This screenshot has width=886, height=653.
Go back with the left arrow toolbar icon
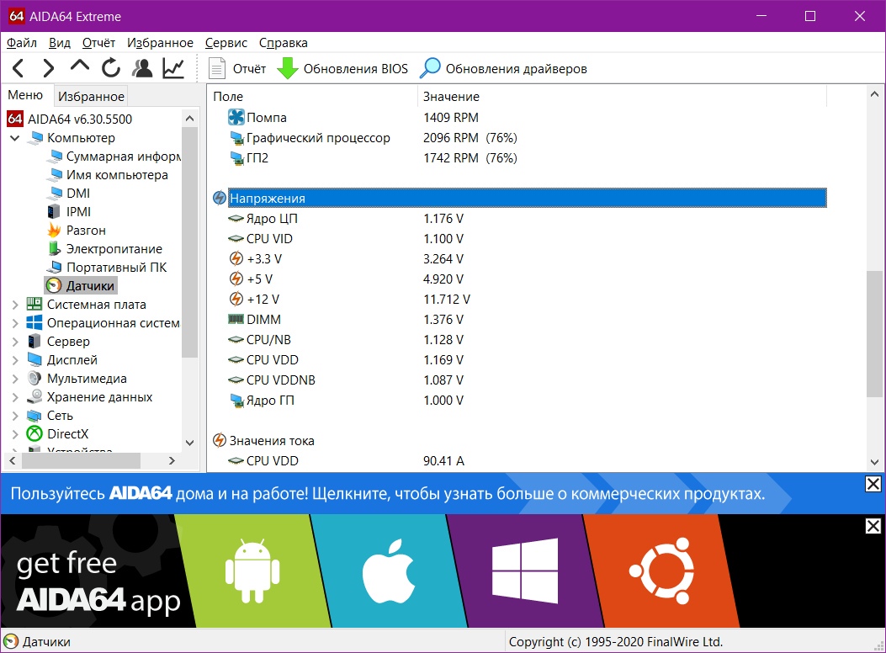pos(18,68)
